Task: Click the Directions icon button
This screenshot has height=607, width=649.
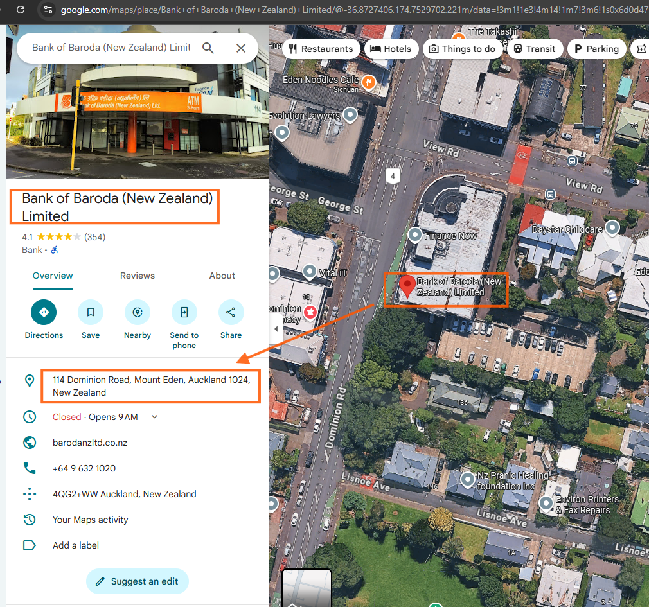Action: (44, 313)
